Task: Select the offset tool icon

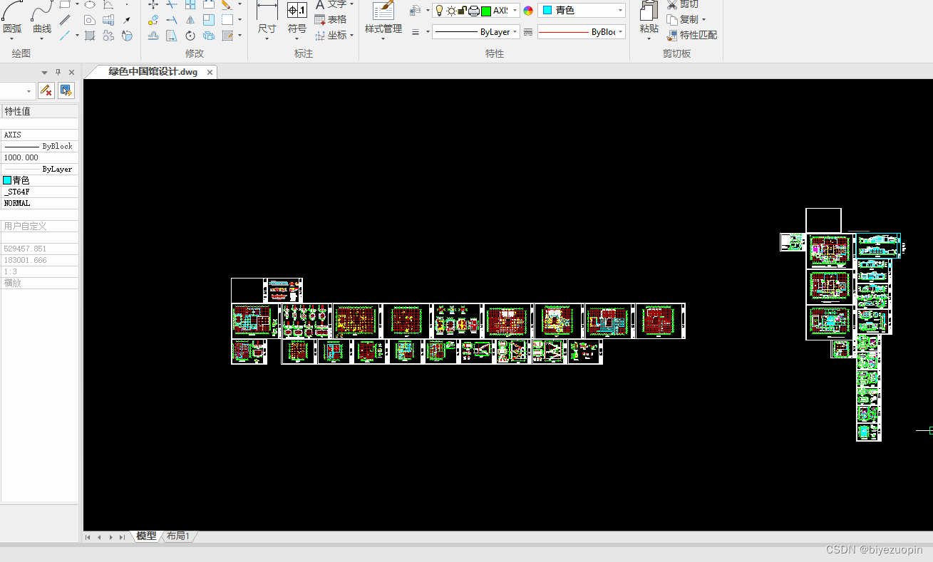Action: tap(153, 35)
